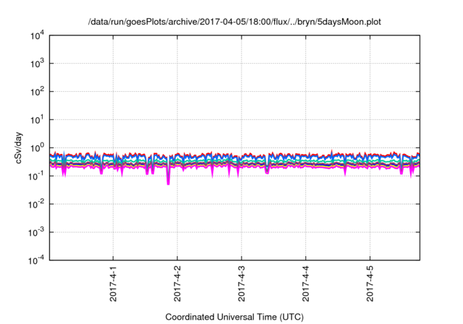Click the 10^-2 y-axis tick label
This screenshot has height=324, width=463.
pos(36,204)
